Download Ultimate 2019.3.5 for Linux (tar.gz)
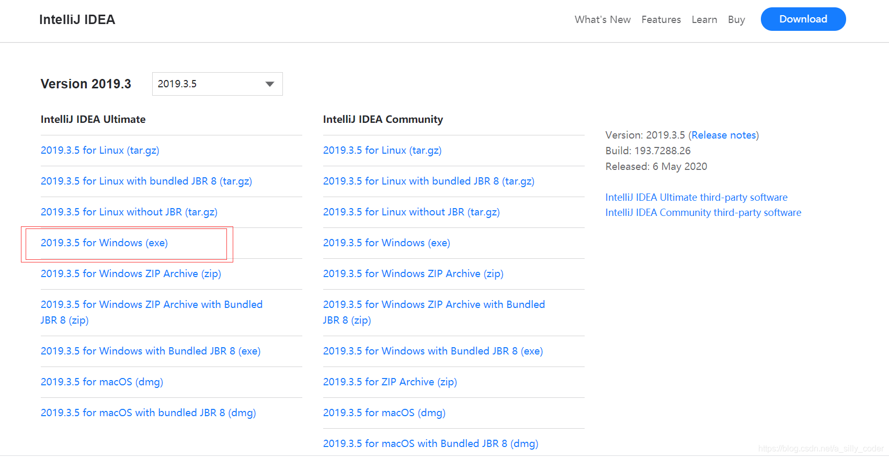 100,150
